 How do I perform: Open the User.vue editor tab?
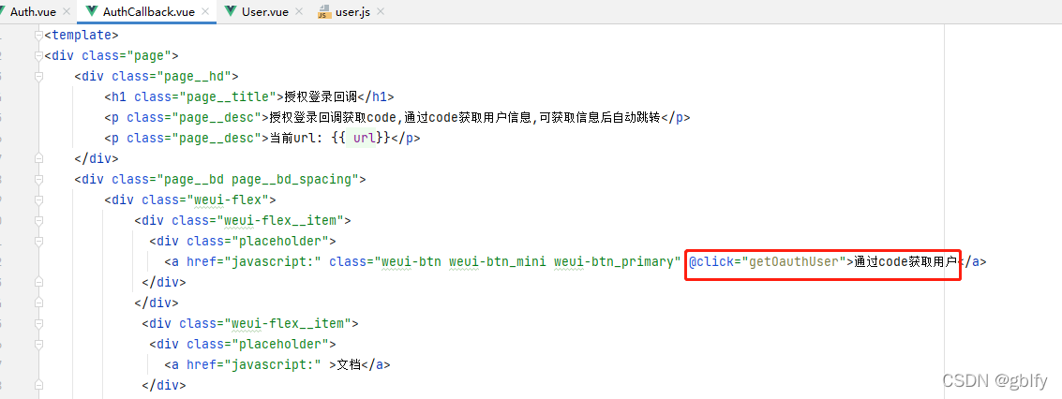265,11
